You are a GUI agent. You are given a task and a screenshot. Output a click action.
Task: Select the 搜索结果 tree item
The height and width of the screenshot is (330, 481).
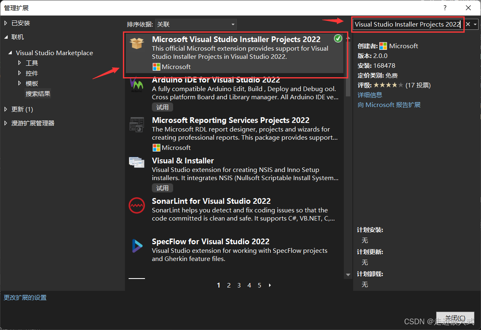point(38,94)
